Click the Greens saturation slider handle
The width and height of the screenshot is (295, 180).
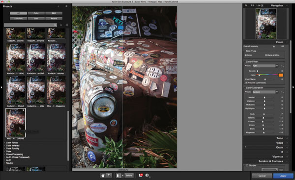click(x=263, y=122)
